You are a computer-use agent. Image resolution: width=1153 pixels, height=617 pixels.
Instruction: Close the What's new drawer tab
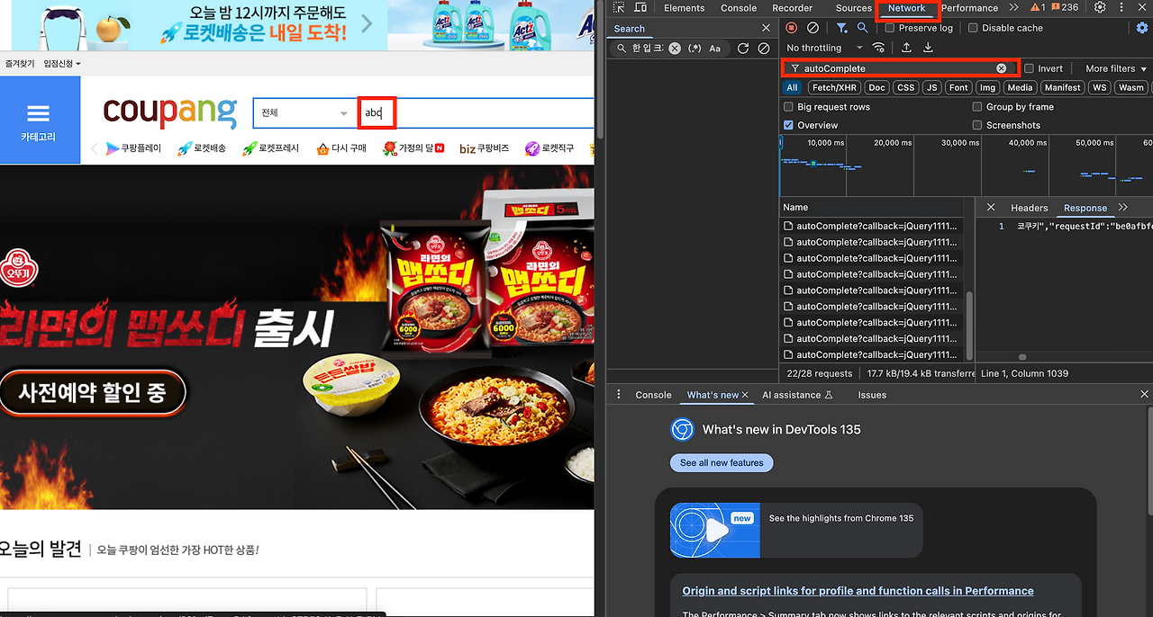[x=747, y=395]
